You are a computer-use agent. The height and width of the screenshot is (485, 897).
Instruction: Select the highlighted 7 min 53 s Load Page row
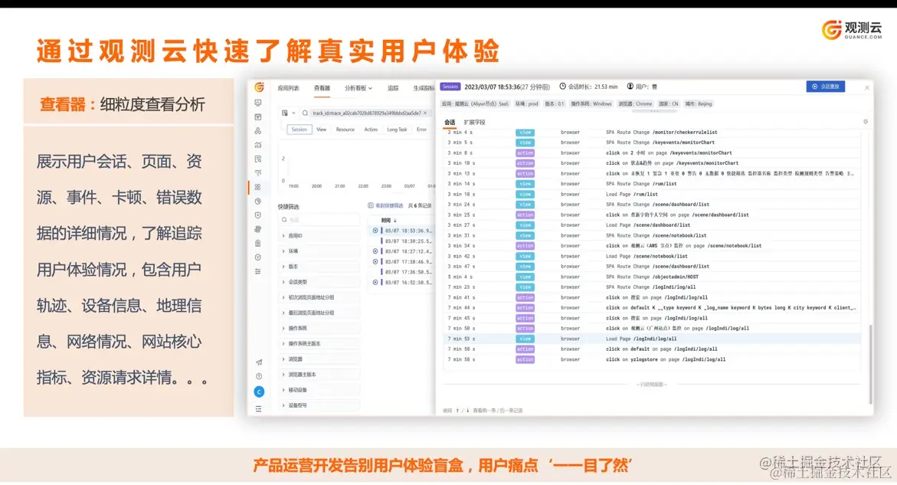pos(652,339)
